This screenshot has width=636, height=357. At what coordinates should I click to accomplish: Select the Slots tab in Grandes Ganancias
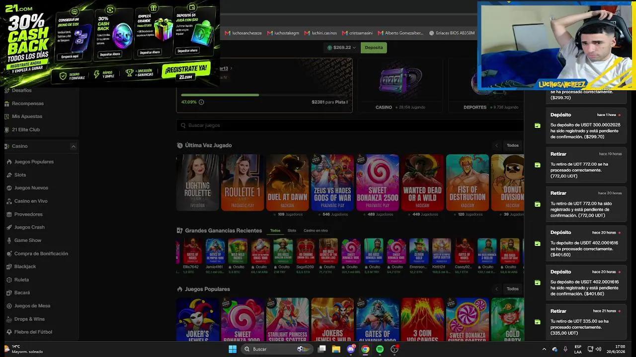point(292,231)
